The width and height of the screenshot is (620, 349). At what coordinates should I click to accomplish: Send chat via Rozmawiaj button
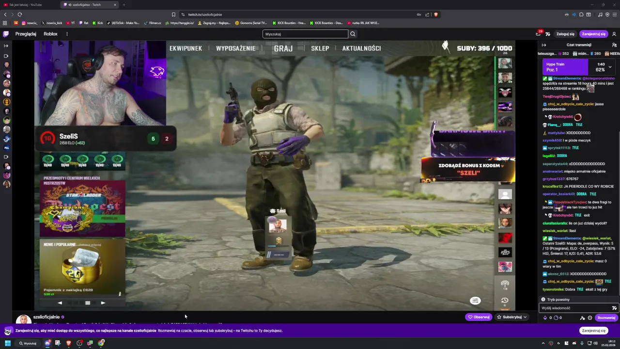pyautogui.click(x=606, y=318)
